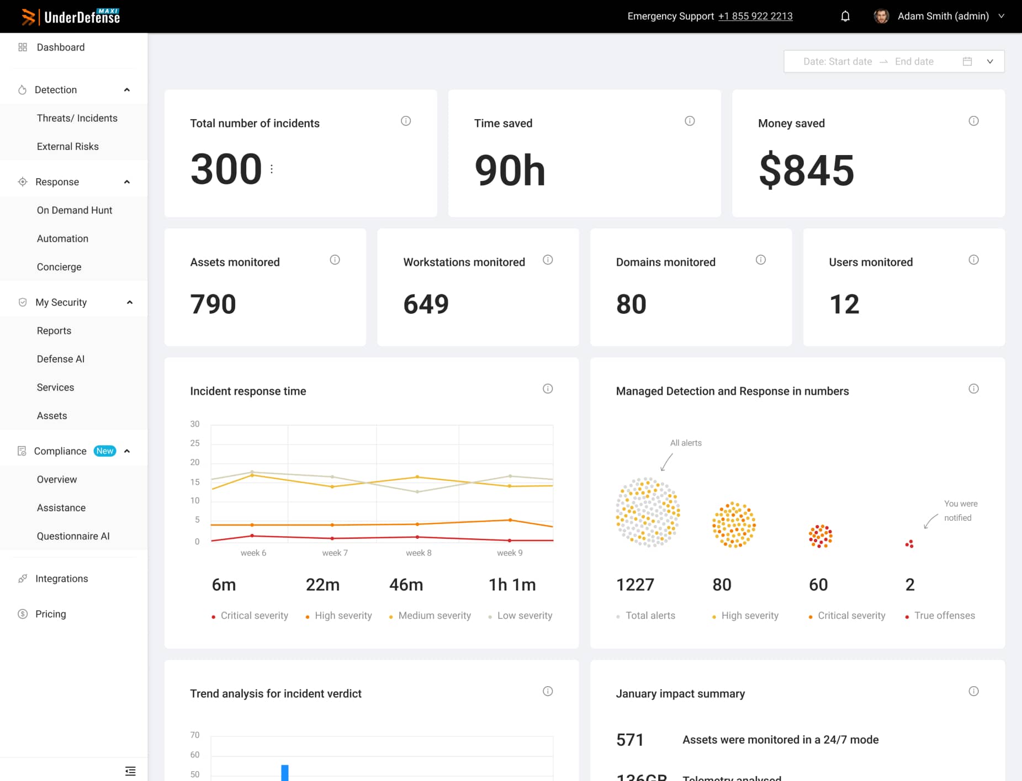Click the $845 money saved value
Image resolution: width=1022 pixels, height=781 pixels.
click(x=806, y=170)
